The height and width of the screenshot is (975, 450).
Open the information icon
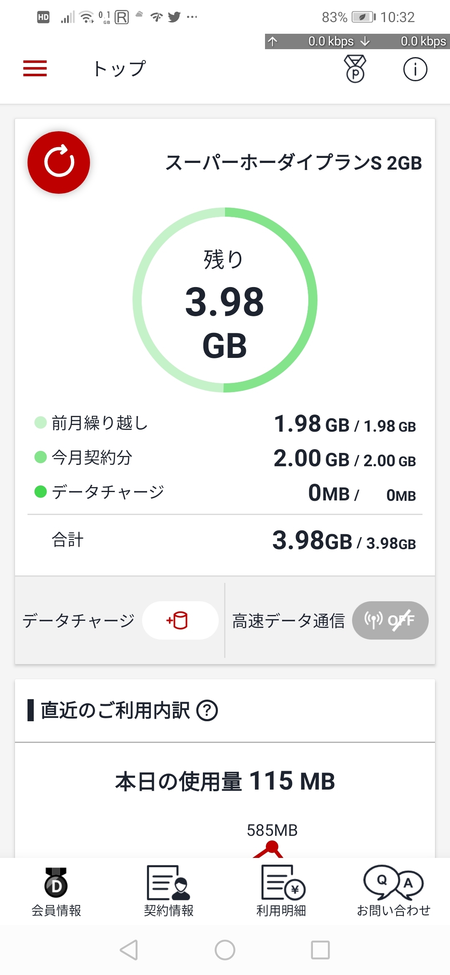(x=415, y=69)
